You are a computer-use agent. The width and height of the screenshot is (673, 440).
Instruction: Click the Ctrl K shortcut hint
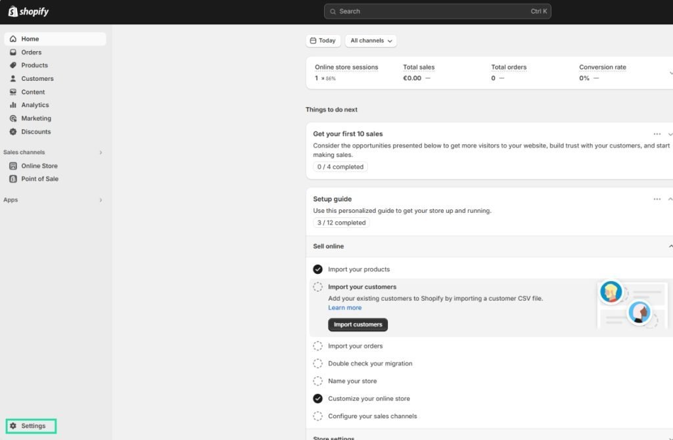(539, 12)
